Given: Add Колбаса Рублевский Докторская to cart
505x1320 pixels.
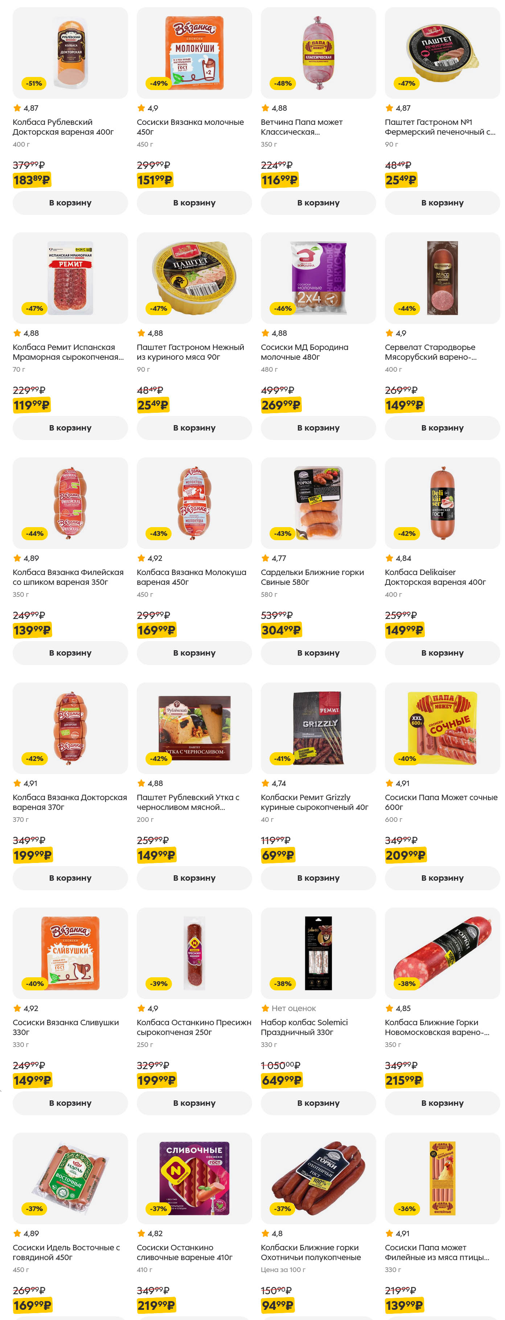Looking at the screenshot, I should coord(70,203).
